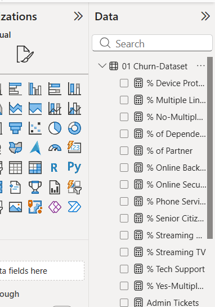The height and width of the screenshot is (307, 215).
Task: Add a Line and clustered column chart
Action: tap(74, 109)
